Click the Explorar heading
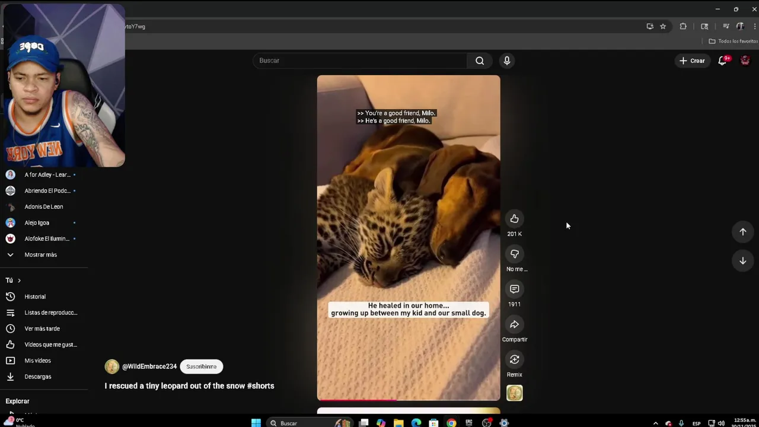The height and width of the screenshot is (427, 759). pyautogui.click(x=17, y=401)
